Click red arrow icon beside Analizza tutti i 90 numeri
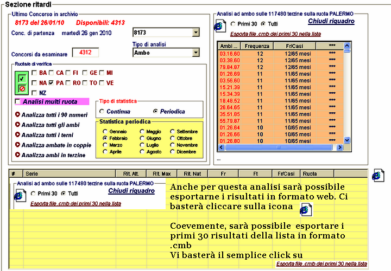 [17, 114]
